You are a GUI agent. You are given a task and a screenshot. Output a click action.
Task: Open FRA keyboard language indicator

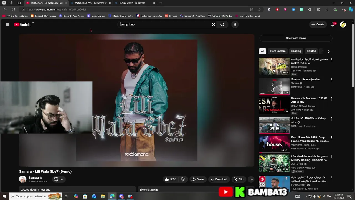[329, 196]
